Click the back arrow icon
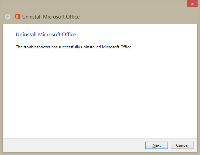The image size is (200, 155). click(8, 17)
